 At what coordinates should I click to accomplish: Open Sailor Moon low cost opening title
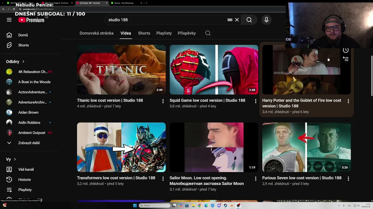[207, 181]
